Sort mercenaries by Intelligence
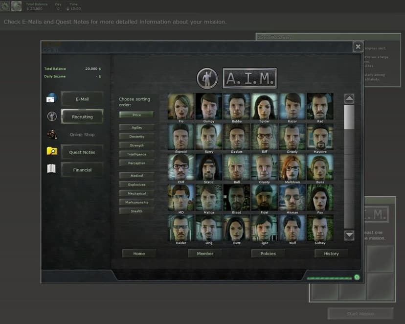The height and width of the screenshot is (324, 405). (136, 154)
